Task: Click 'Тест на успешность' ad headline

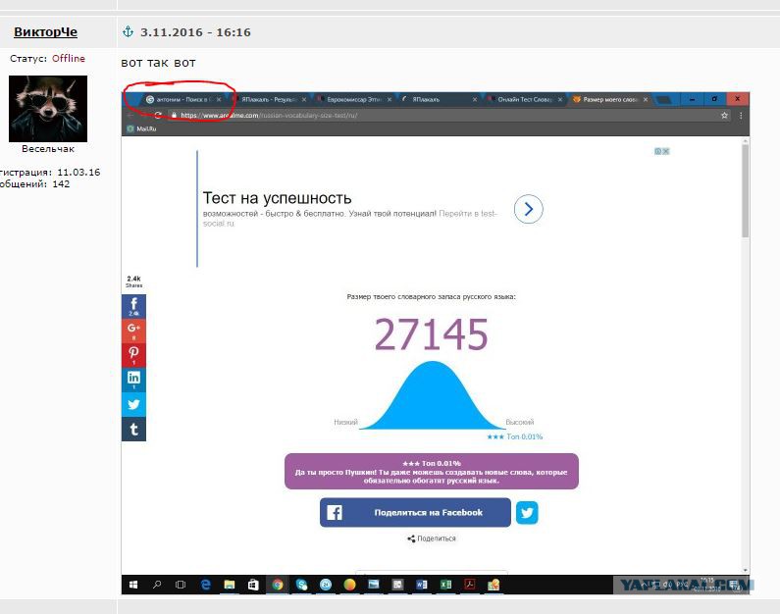Action: [277, 198]
